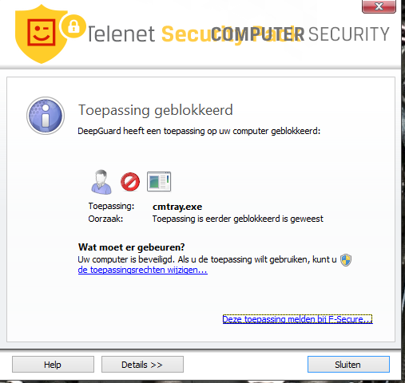
Task: Click the user avatar icon
Action: pos(101,182)
